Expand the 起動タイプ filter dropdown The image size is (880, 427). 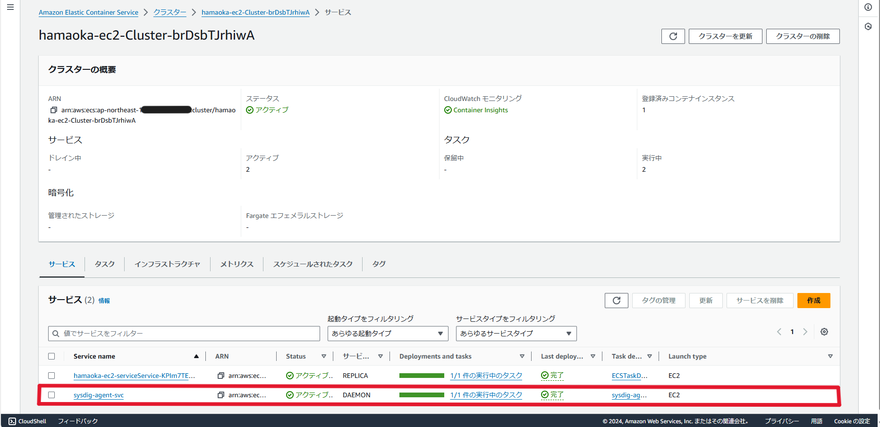pyautogui.click(x=388, y=334)
